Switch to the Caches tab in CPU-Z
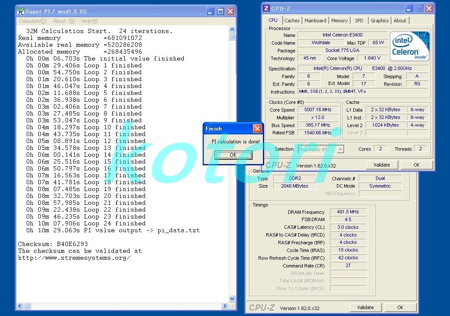Viewport: 450px width, 316px height. (x=292, y=21)
